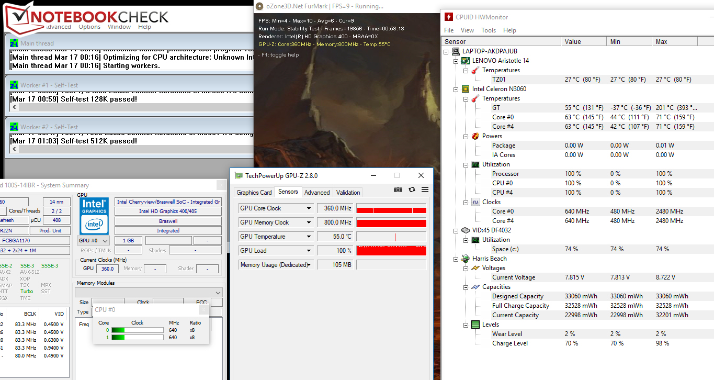Click the Levels green icon in HWMonitor
The width and height of the screenshot is (714, 380).
[475, 325]
